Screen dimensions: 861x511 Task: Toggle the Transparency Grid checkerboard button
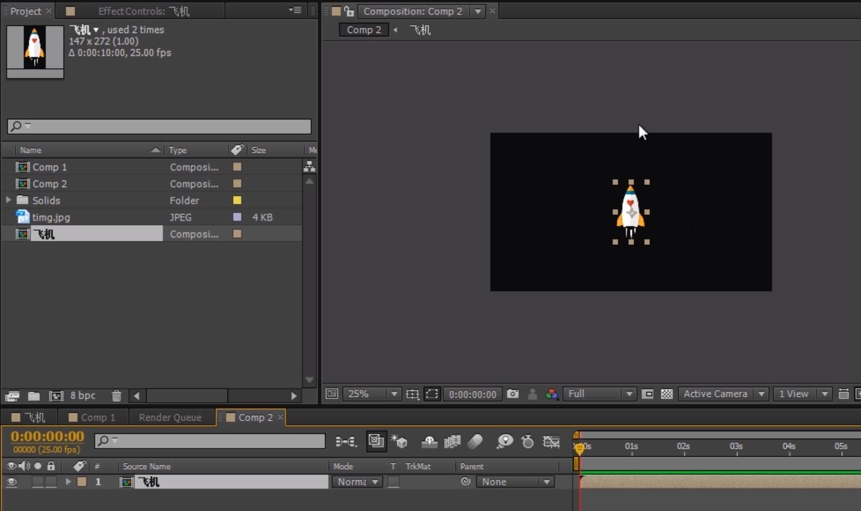[667, 394]
